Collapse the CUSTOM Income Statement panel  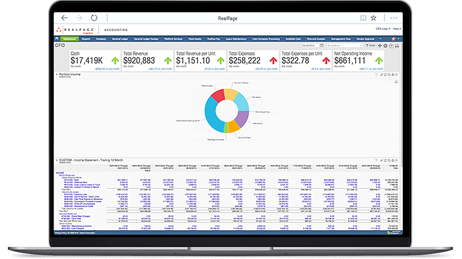point(56,160)
